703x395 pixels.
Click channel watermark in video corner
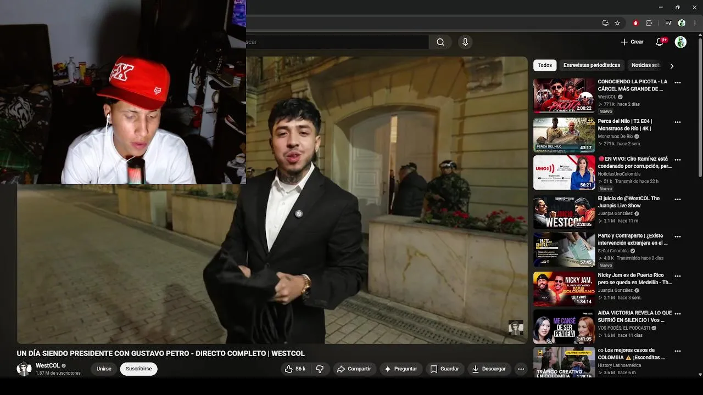tap(516, 328)
